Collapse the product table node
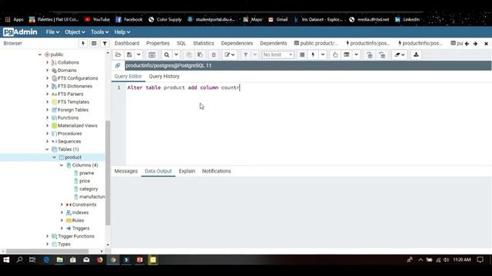The width and height of the screenshot is (492, 276). 55,157
